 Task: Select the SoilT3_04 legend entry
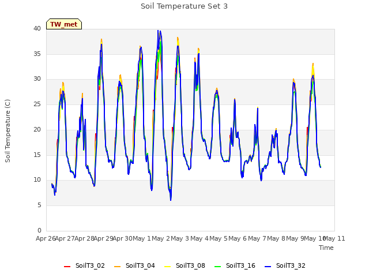134,265
